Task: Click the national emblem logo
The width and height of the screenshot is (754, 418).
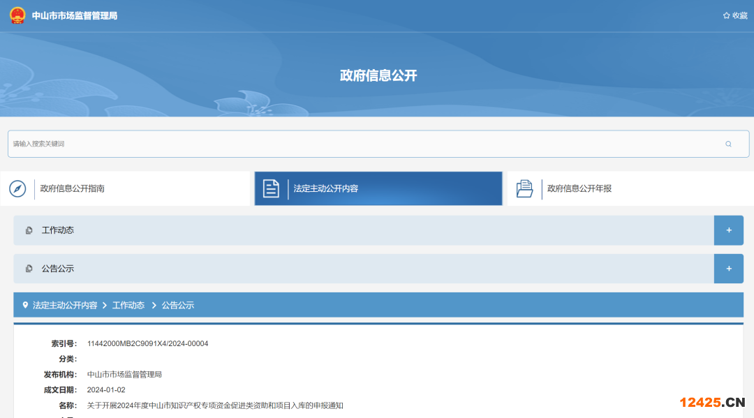Action: [17, 15]
